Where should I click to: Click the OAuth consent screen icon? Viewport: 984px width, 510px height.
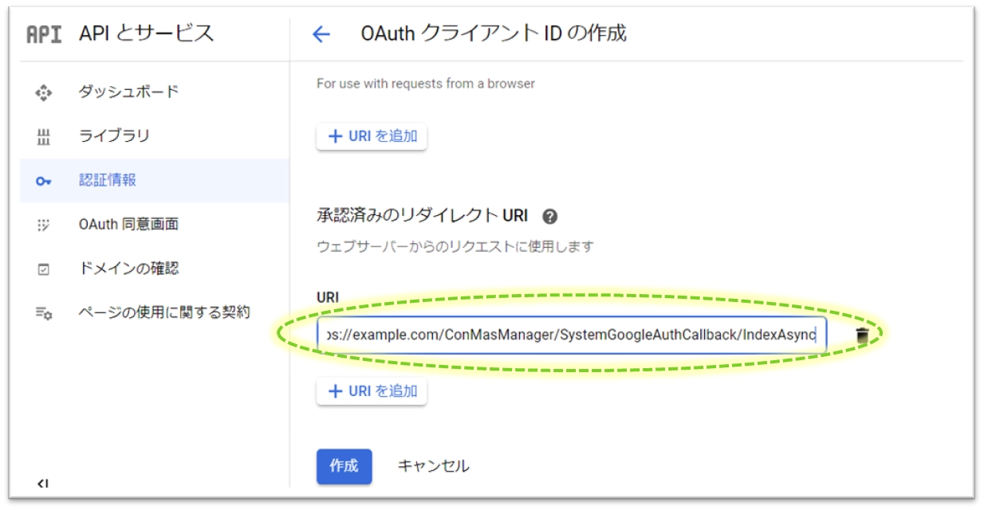[44, 225]
